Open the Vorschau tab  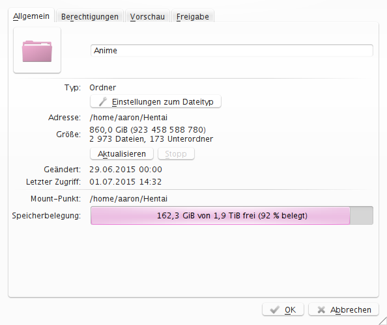(x=147, y=16)
